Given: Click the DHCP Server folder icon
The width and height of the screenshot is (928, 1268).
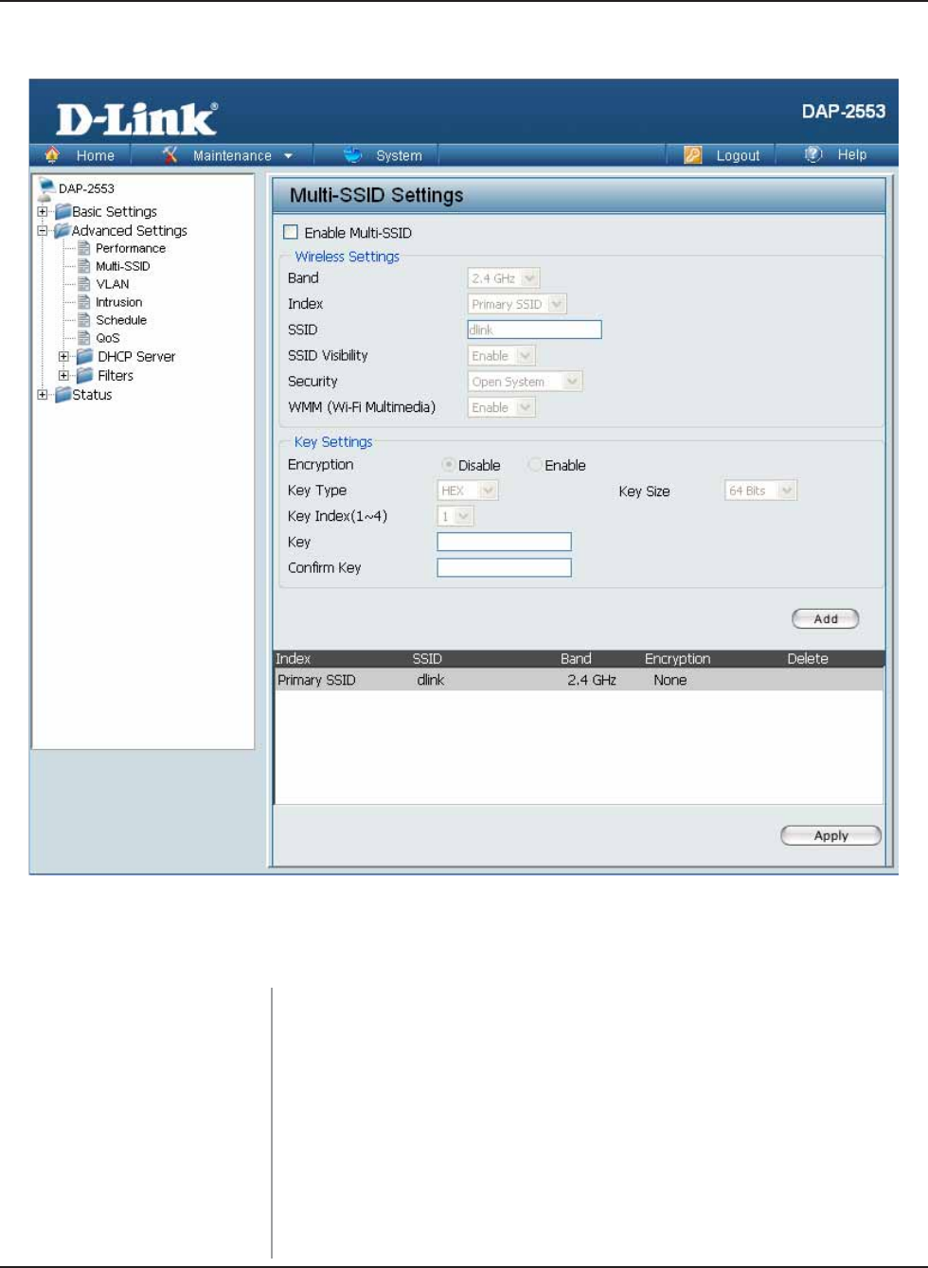Looking at the screenshot, I should pos(85,356).
